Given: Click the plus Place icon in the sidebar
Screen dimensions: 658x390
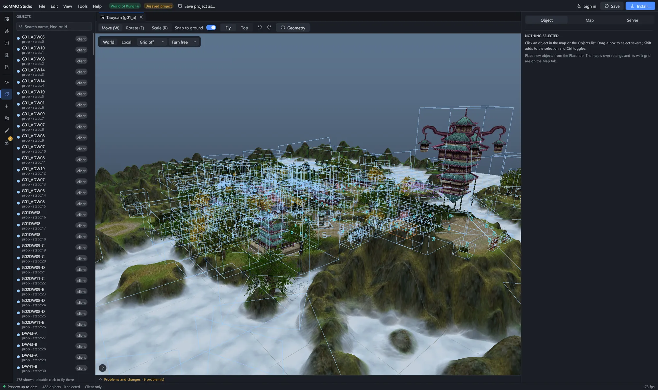Looking at the screenshot, I should pos(7,106).
